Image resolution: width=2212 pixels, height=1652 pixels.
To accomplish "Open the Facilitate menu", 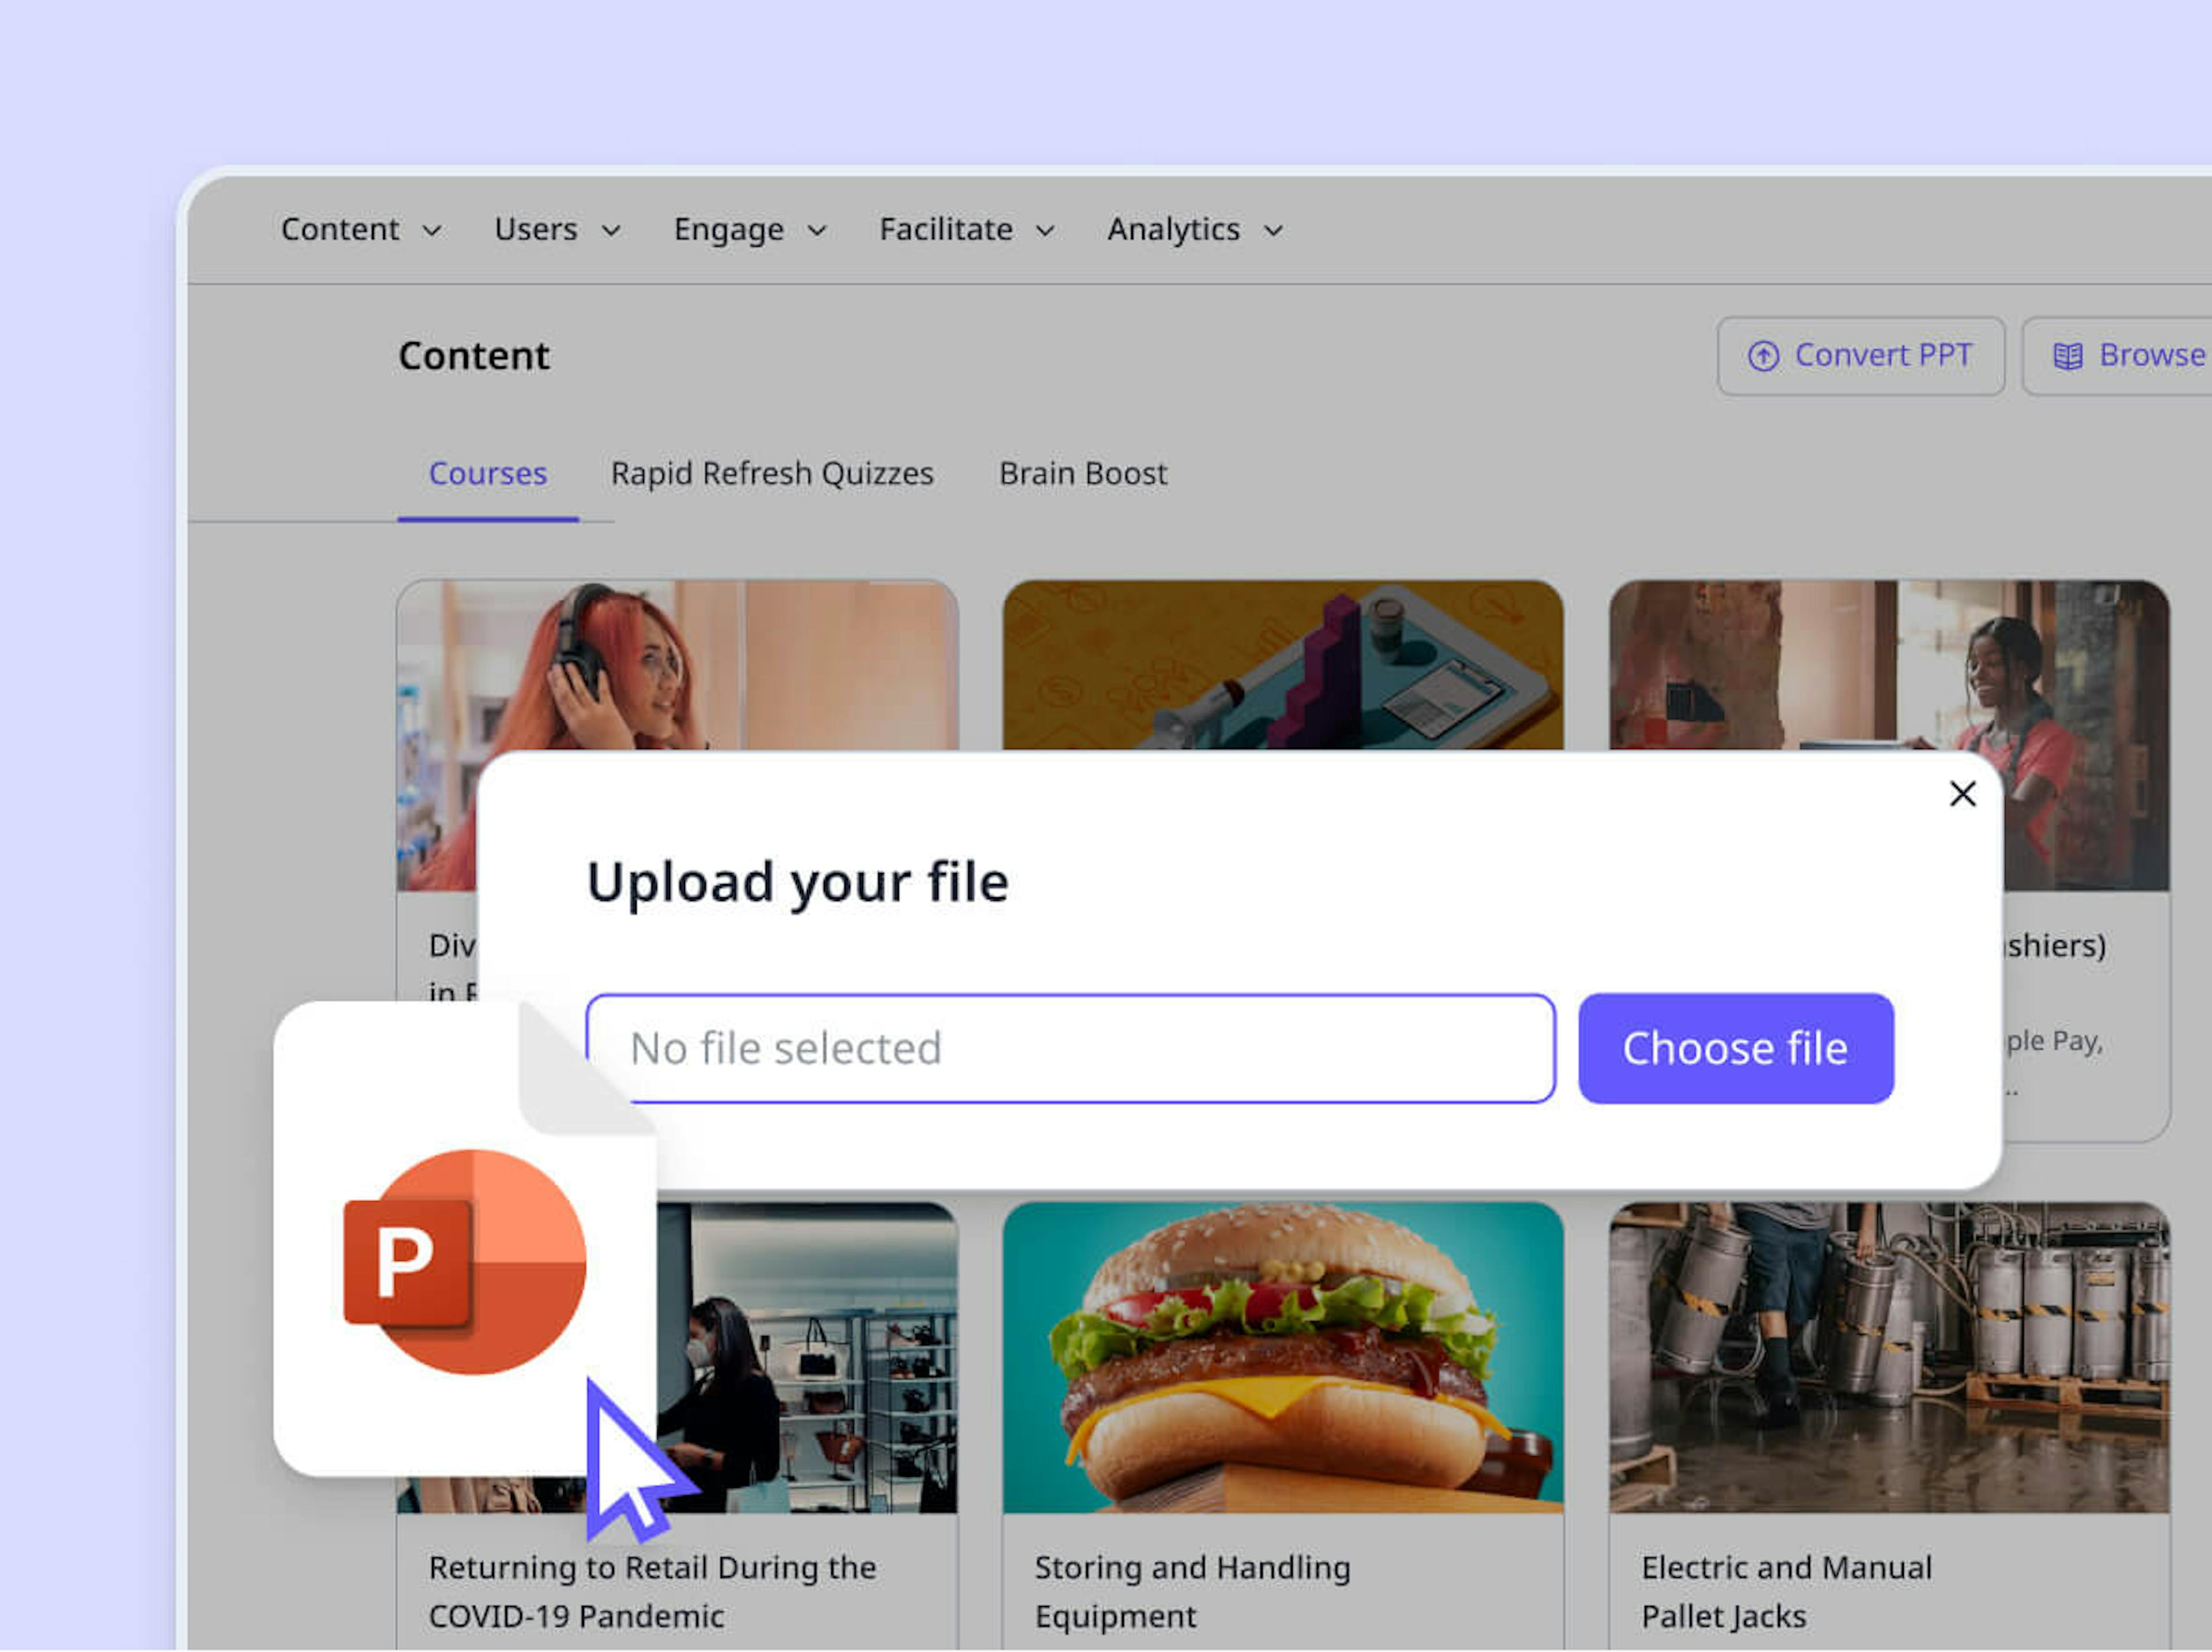I will [x=967, y=229].
